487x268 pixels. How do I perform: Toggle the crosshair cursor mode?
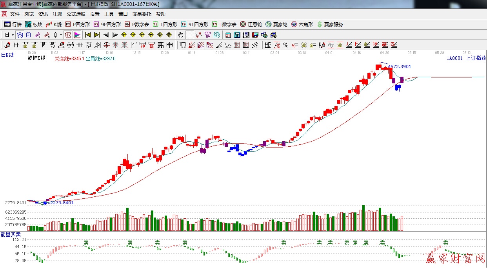click(x=190, y=35)
